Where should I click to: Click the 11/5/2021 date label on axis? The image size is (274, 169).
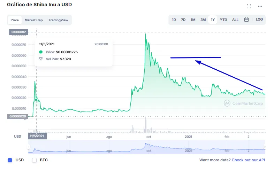click(x=38, y=136)
